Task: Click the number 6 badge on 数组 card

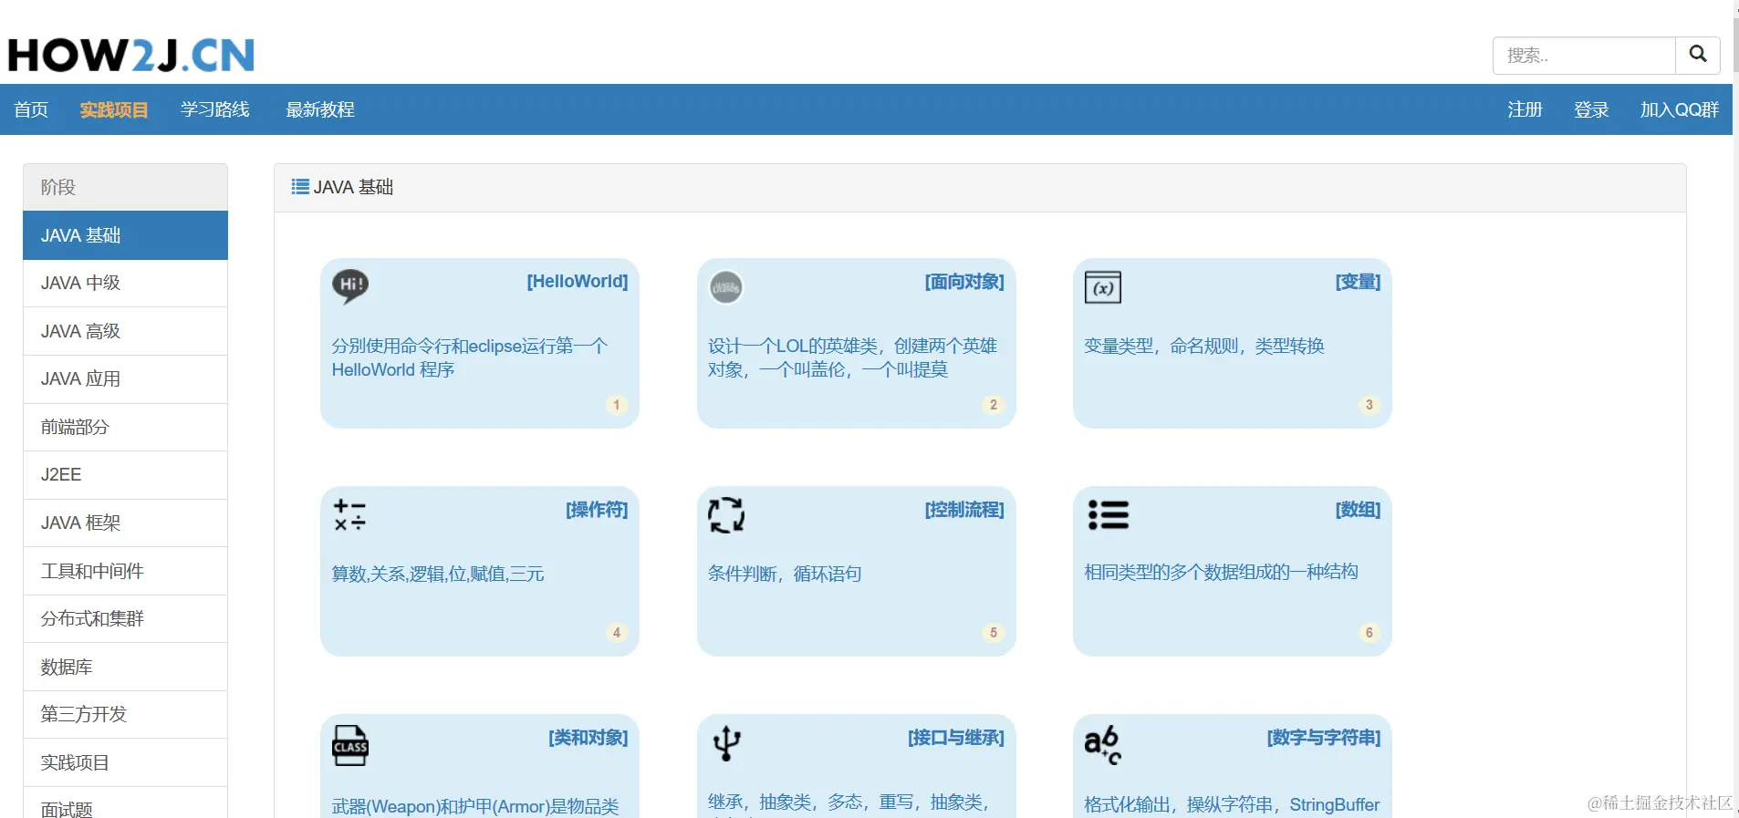Action: 1369,632
